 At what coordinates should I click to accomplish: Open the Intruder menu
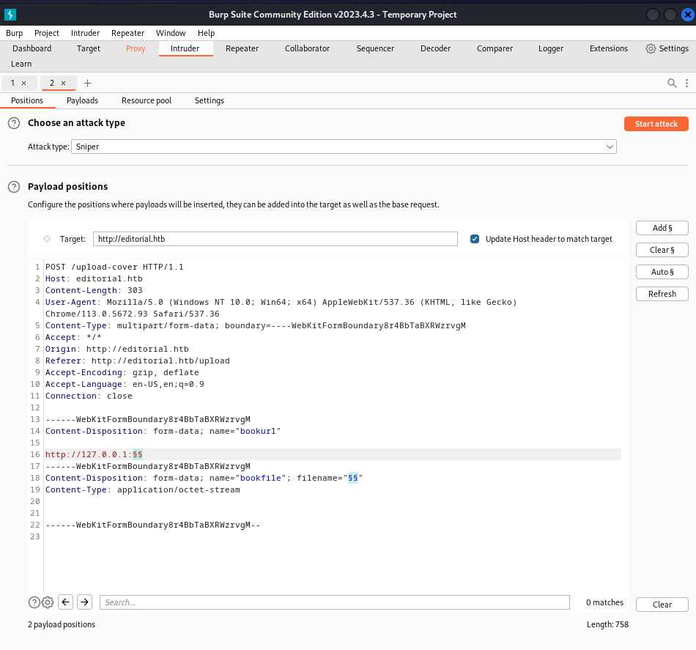[x=85, y=33]
